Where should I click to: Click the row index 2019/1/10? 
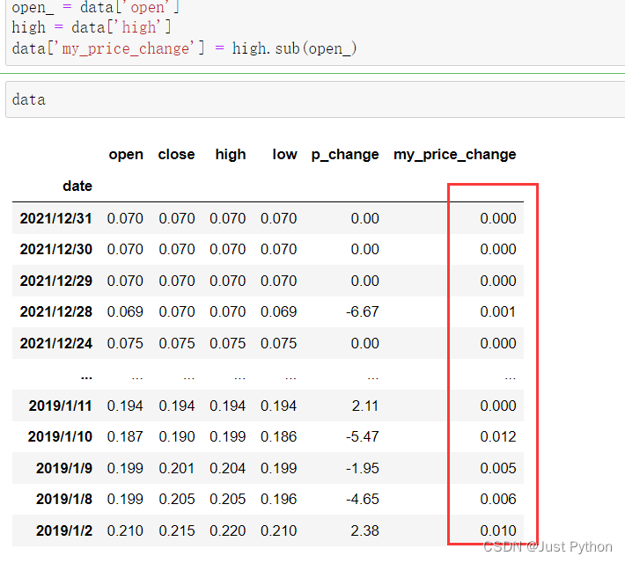point(60,437)
